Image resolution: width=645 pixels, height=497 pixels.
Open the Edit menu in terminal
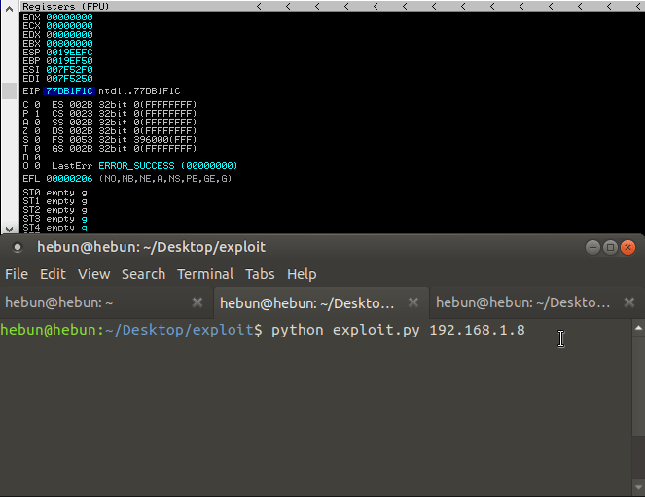(53, 274)
